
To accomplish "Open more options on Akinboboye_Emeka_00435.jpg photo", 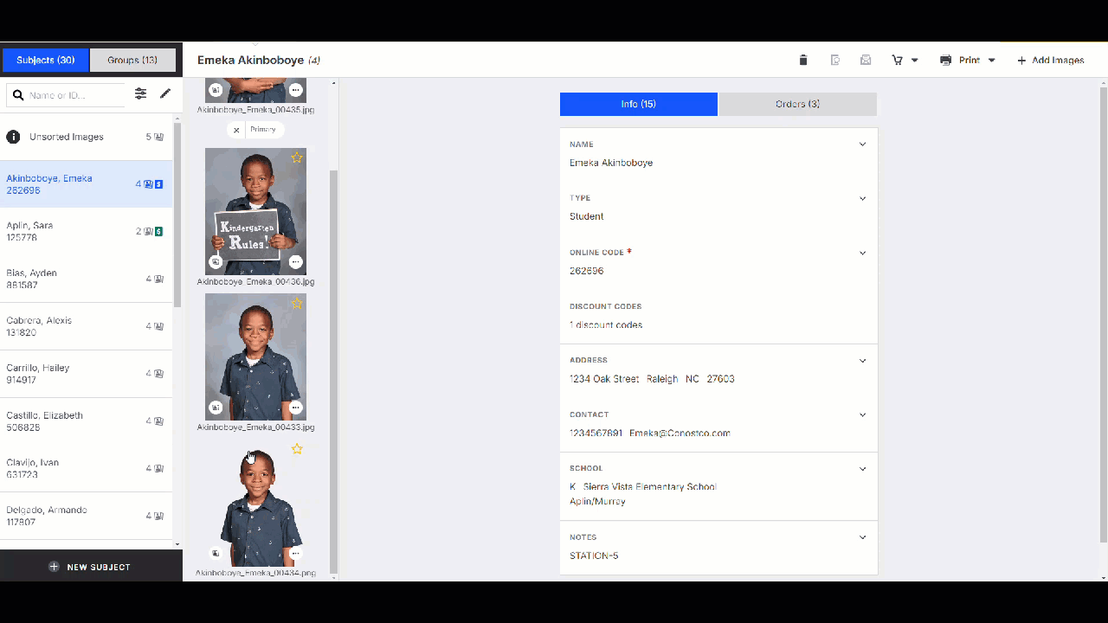I will (295, 90).
